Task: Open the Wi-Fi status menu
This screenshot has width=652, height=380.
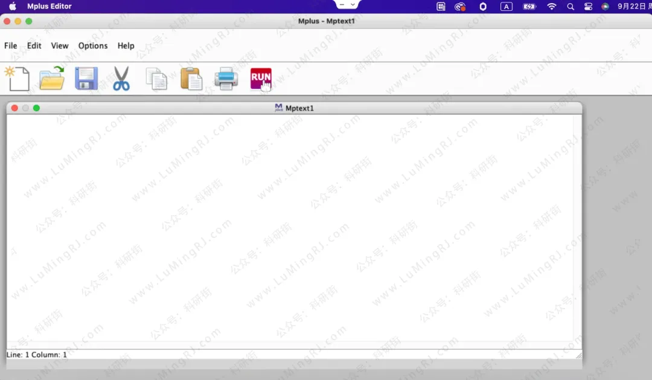Action: pyautogui.click(x=551, y=6)
